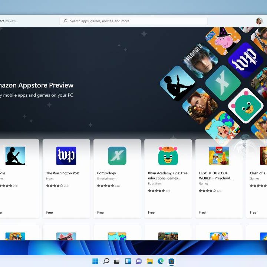This screenshot has height=267, width=267.
Task: Launch Microsoft Edge from the taskbar
Action: coord(161,261)
